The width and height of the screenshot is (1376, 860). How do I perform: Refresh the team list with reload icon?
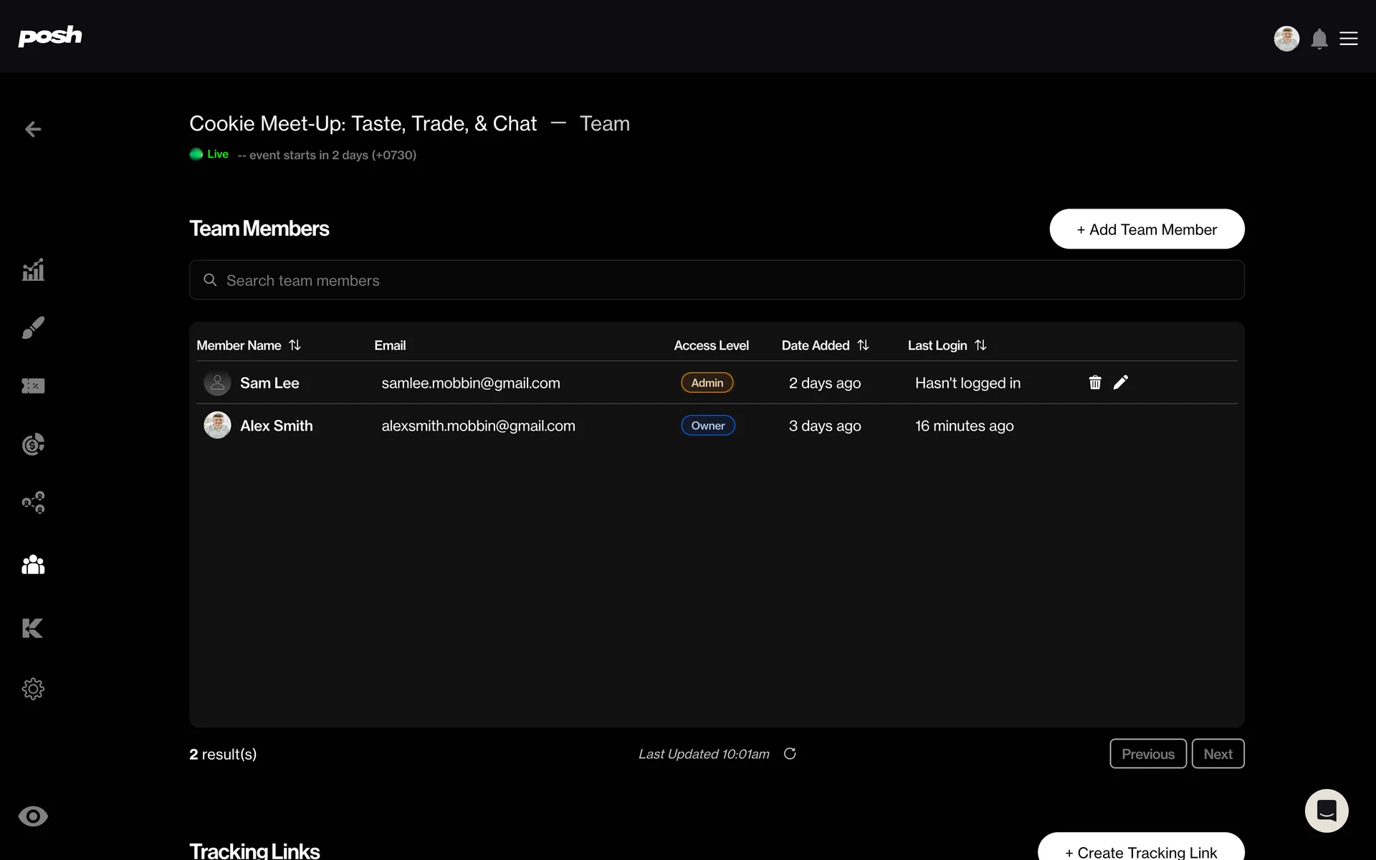click(x=790, y=754)
